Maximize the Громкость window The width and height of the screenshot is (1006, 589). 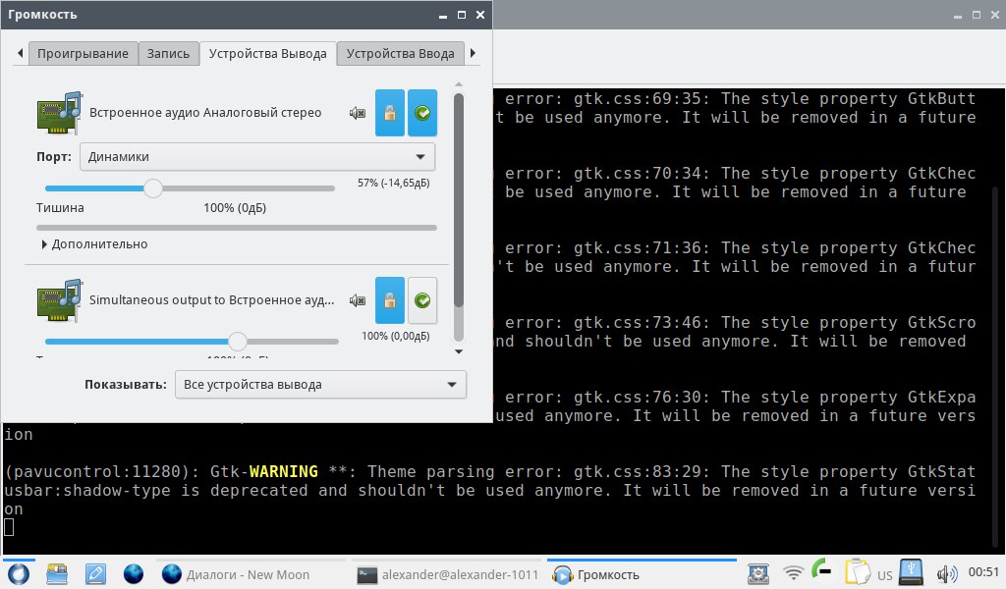tap(462, 15)
